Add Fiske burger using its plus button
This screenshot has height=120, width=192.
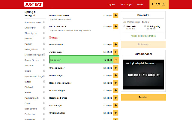115,105
